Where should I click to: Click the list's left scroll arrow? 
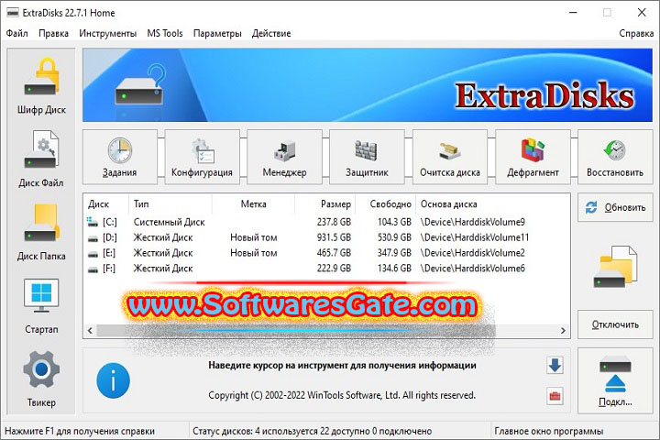pos(90,331)
